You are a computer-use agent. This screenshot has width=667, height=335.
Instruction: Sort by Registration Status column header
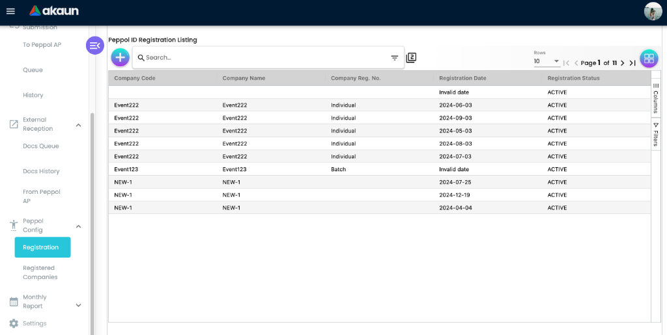coord(573,78)
